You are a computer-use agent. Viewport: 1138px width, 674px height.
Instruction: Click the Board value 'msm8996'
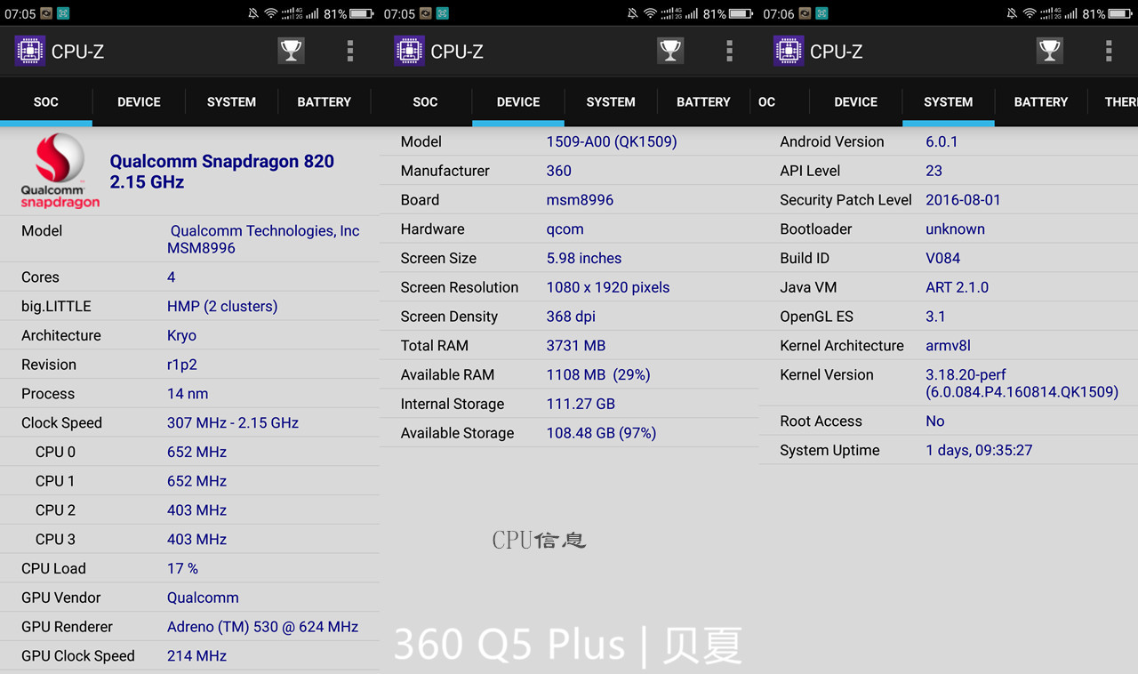tap(580, 200)
